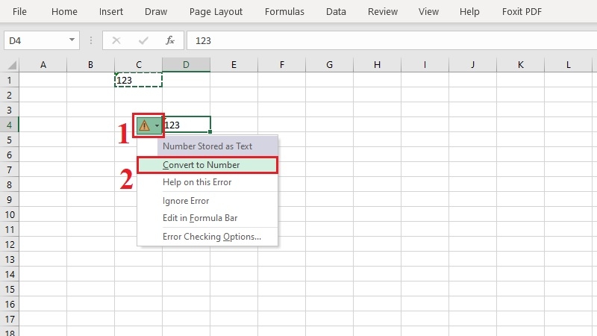Click the Enter checkmark icon in formula bar
The height and width of the screenshot is (336, 597).
(x=143, y=40)
